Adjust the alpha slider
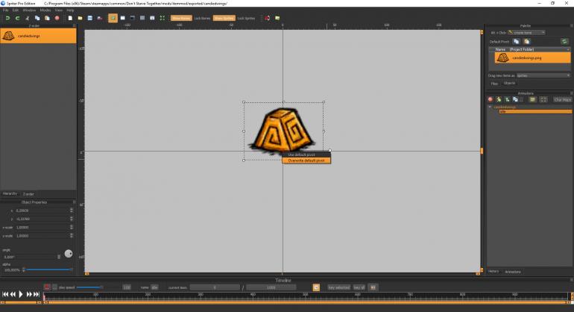Image resolution: width=574 pixels, height=312 pixels. click(48, 269)
